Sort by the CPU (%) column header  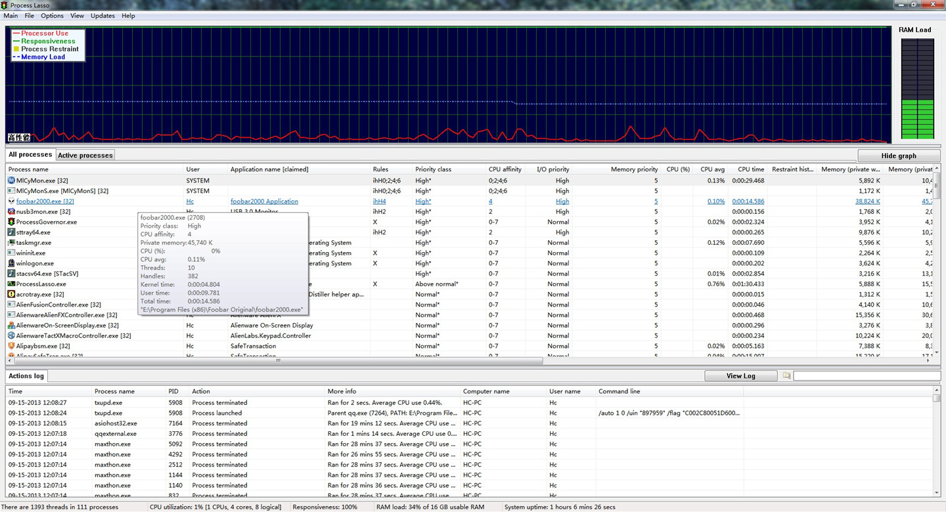[678, 169]
